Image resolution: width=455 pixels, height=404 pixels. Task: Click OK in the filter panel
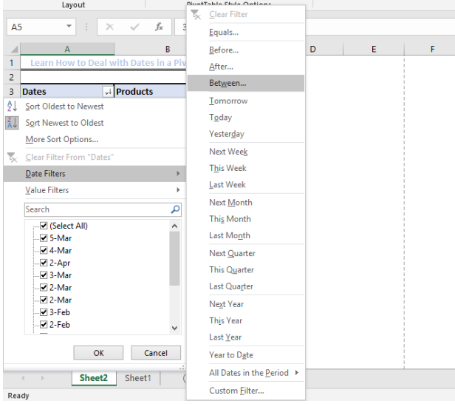tap(98, 353)
